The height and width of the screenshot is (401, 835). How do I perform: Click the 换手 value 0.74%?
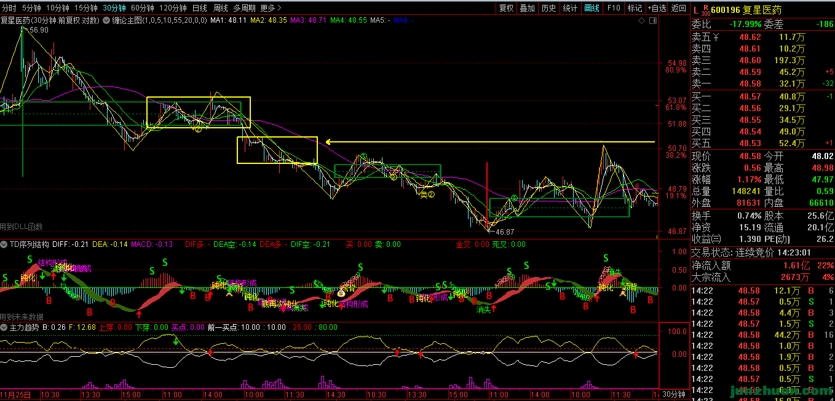click(x=750, y=216)
